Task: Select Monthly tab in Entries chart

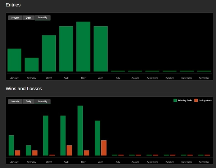Action: [x=43, y=18]
